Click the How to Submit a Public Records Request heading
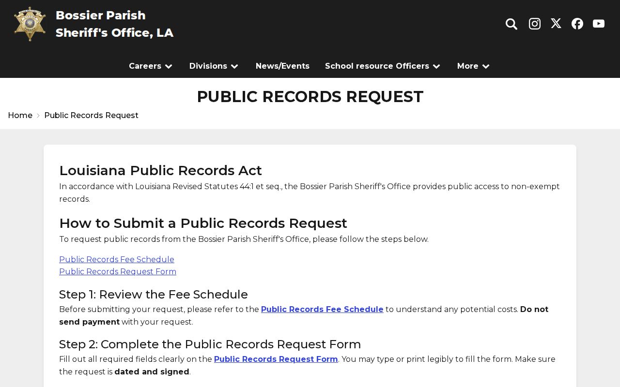 pos(203,223)
